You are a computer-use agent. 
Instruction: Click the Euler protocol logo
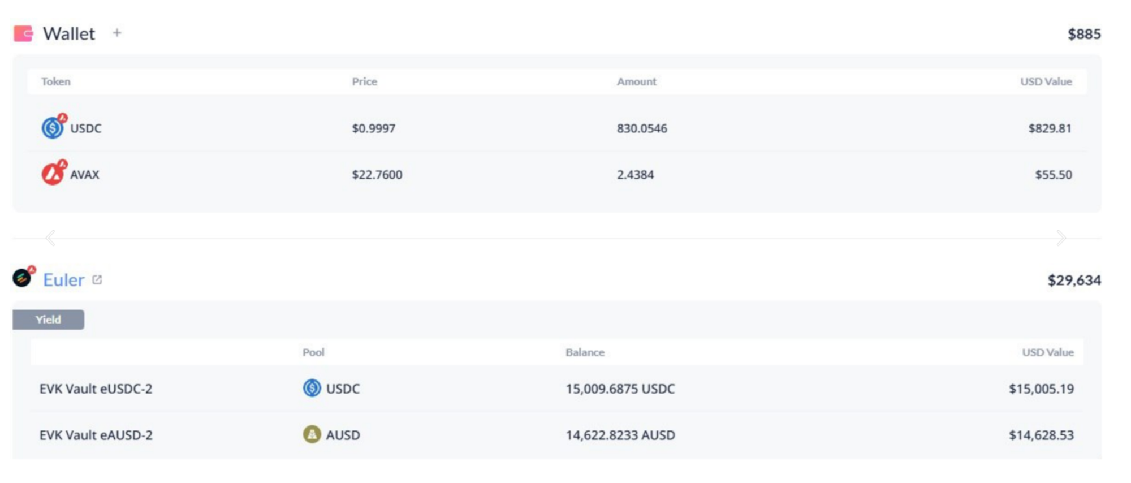coord(23,278)
